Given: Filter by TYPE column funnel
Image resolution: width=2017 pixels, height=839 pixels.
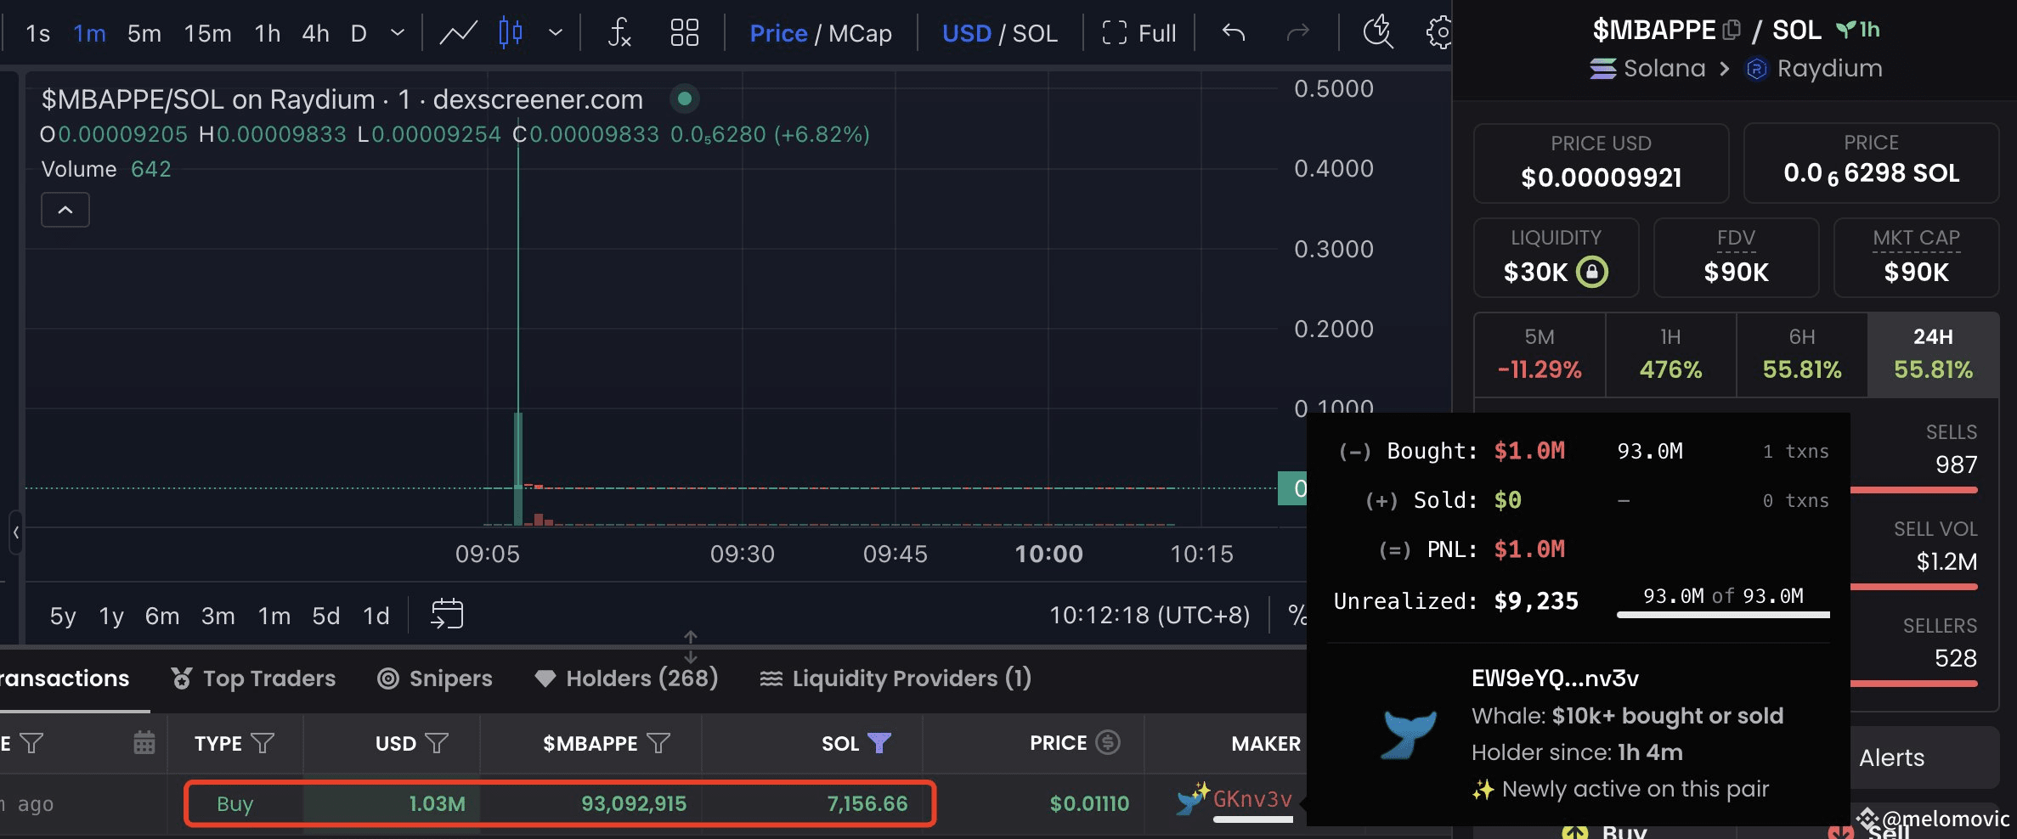Looking at the screenshot, I should (263, 744).
